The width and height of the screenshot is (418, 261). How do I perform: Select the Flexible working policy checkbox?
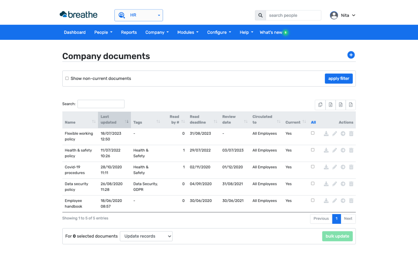[x=313, y=133]
